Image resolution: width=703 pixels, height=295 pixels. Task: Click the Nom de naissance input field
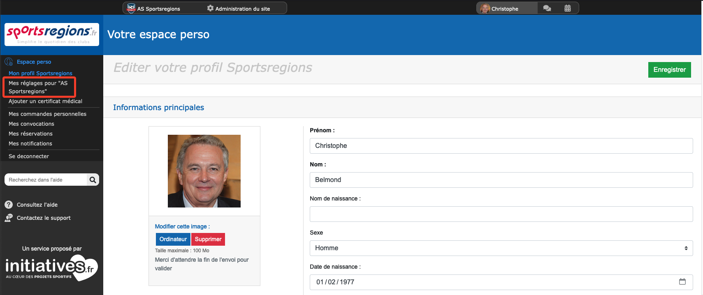tap(501, 214)
